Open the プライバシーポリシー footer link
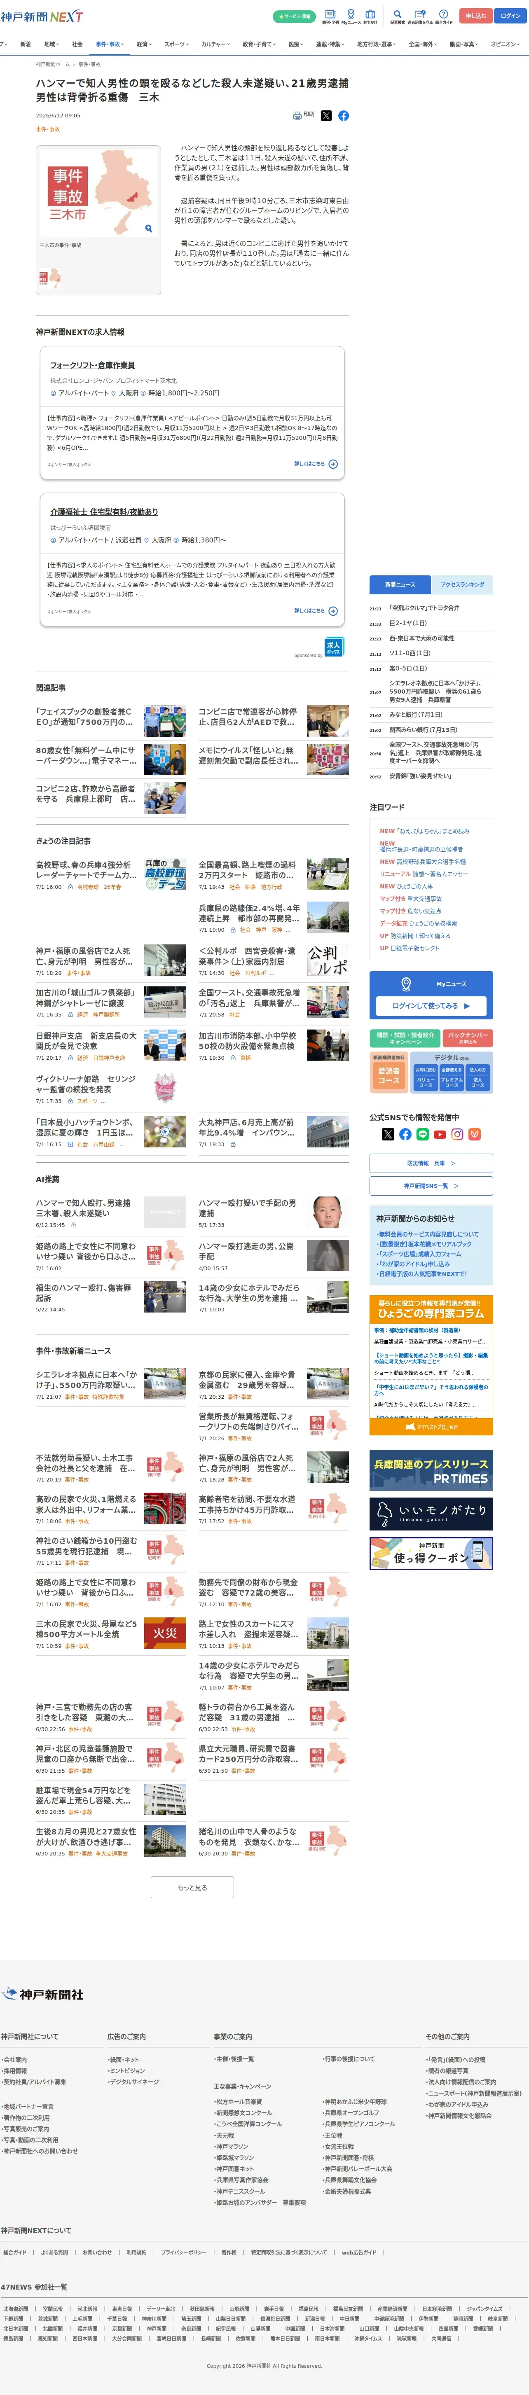 [x=184, y=2253]
